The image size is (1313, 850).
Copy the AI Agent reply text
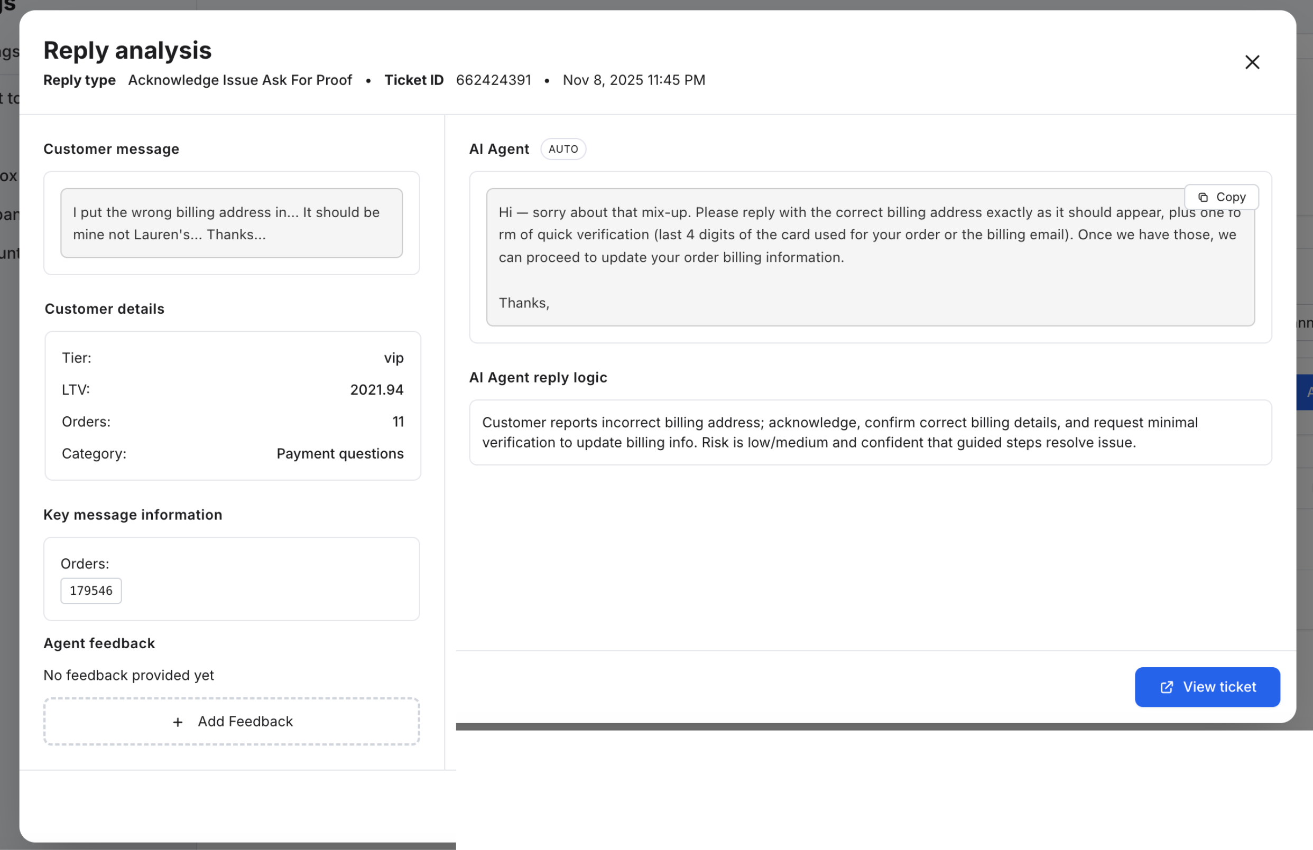point(1221,197)
